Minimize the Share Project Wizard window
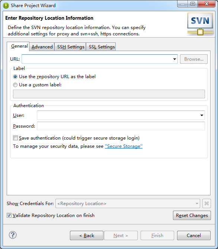Screen dimensions: 218x249 click(x=183, y=4)
